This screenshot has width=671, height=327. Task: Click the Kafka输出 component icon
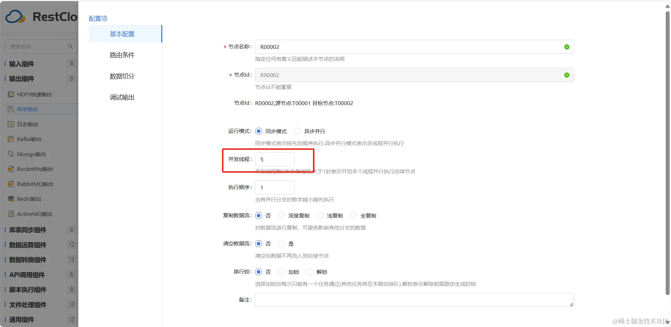coord(11,139)
